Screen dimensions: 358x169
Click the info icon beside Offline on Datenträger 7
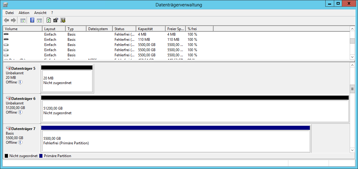click(20, 143)
